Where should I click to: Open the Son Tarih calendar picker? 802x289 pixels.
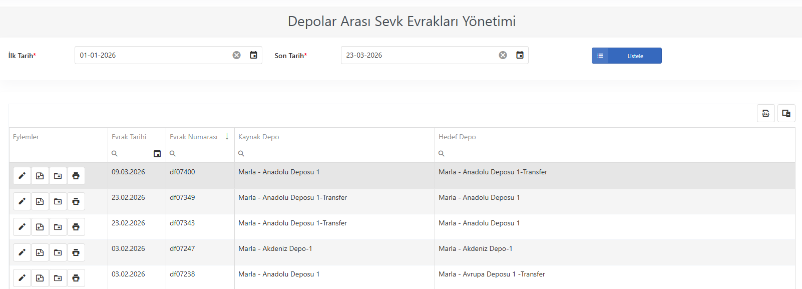click(x=520, y=55)
